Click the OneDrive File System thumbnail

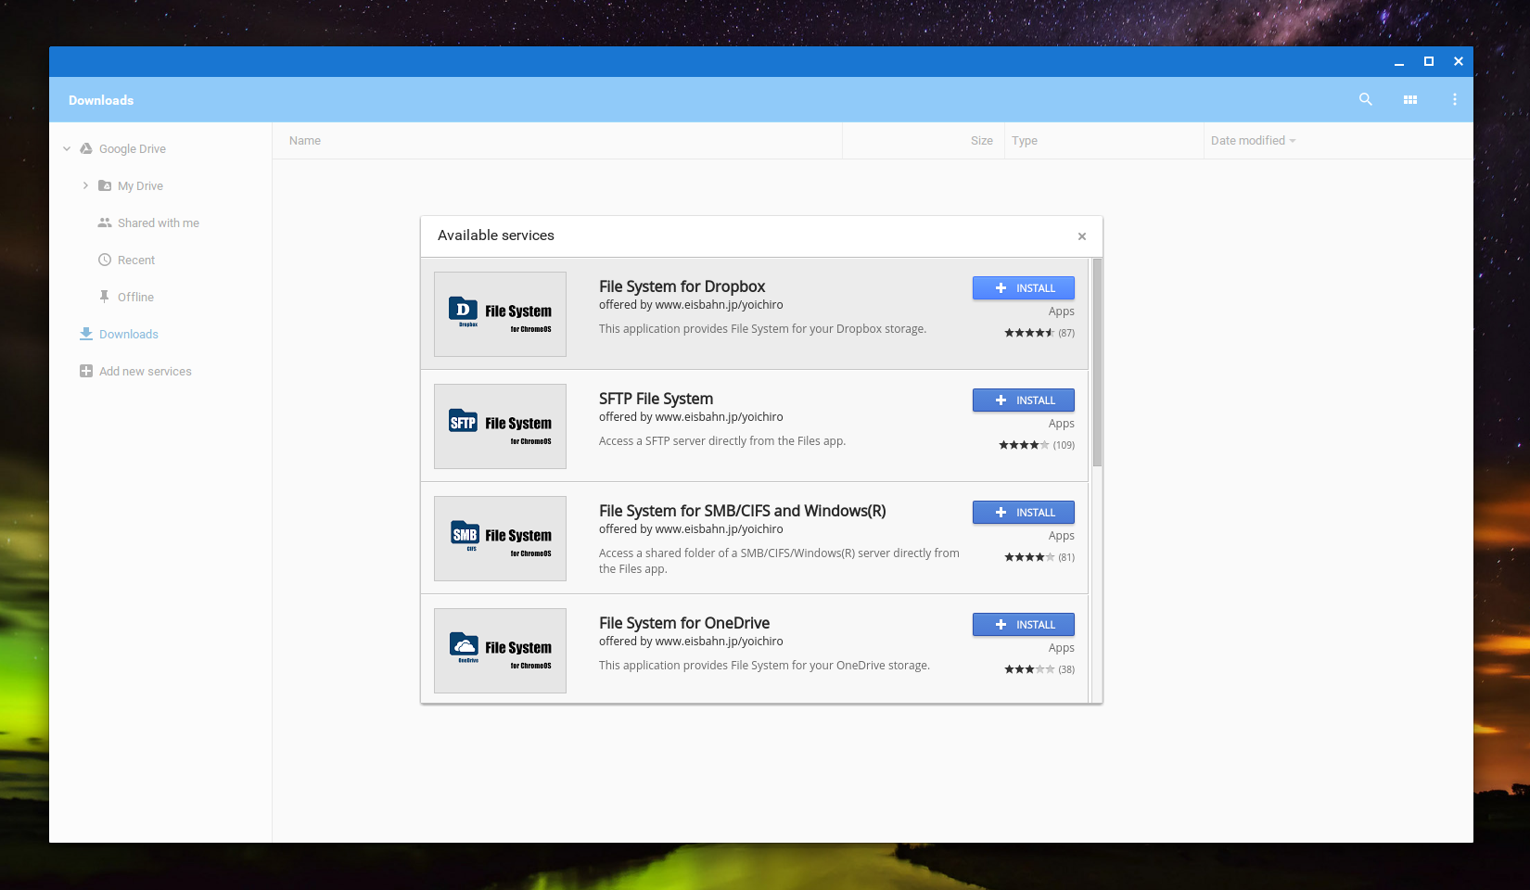click(500, 651)
